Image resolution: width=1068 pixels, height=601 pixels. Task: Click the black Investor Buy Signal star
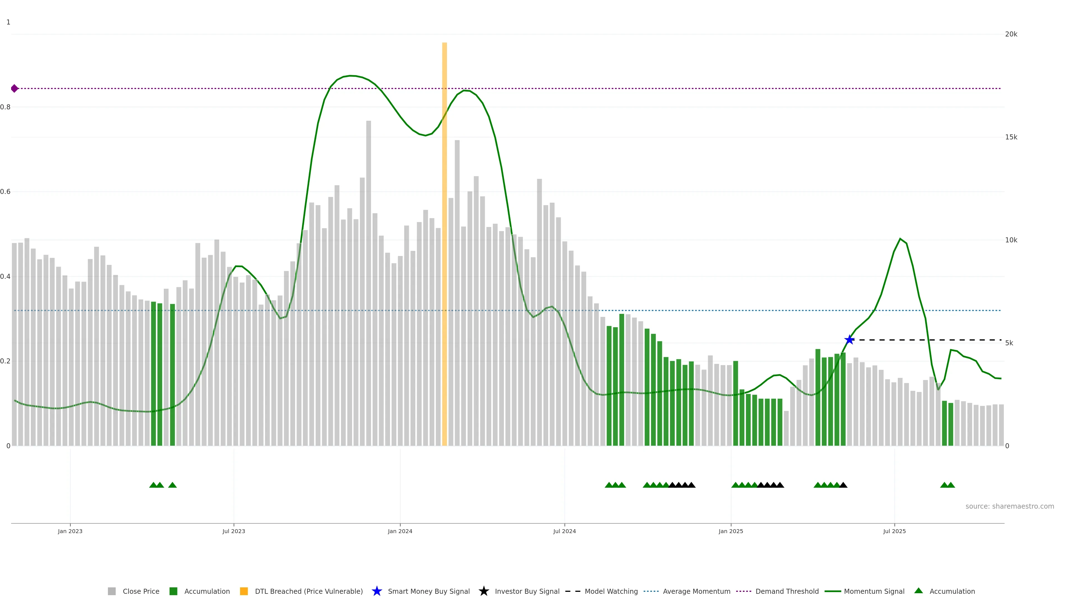coord(483,591)
